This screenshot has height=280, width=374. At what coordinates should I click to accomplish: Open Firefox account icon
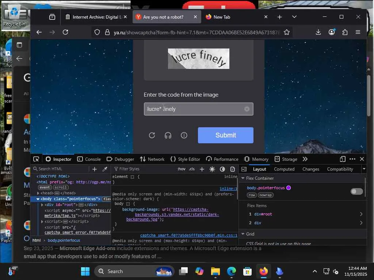pos(332,32)
